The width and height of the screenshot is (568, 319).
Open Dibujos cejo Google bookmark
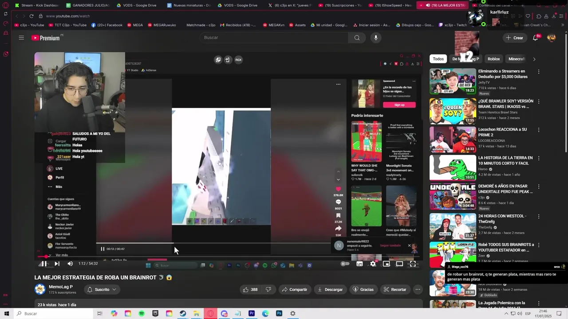coord(414,25)
